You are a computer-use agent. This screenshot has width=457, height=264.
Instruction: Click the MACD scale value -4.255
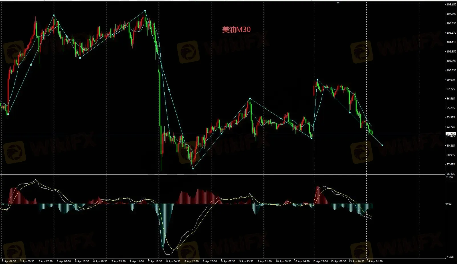pos(450,257)
